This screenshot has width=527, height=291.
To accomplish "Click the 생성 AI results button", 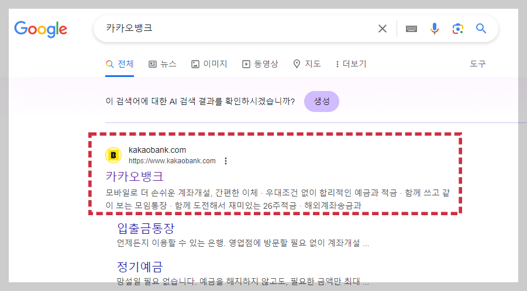I will pyautogui.click(x=322, y=101).
